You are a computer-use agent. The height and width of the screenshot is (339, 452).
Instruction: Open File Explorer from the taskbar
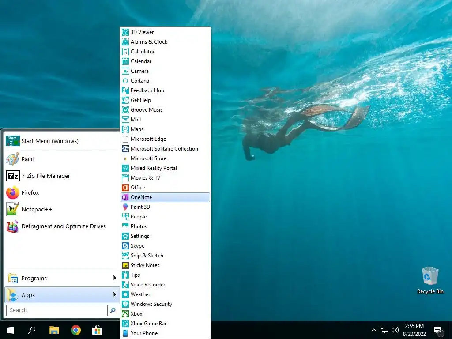(x=54, y=330)
